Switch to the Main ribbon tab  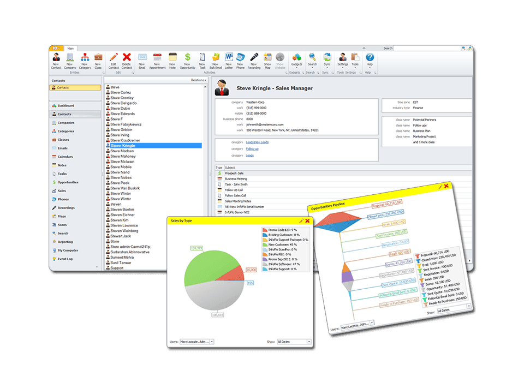pyautogui.click(x=70, y=48)
